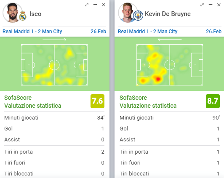The image size is (224, 178).
Task: Click Kevin De Bruyne's player photo
Action: pos(128,13)
